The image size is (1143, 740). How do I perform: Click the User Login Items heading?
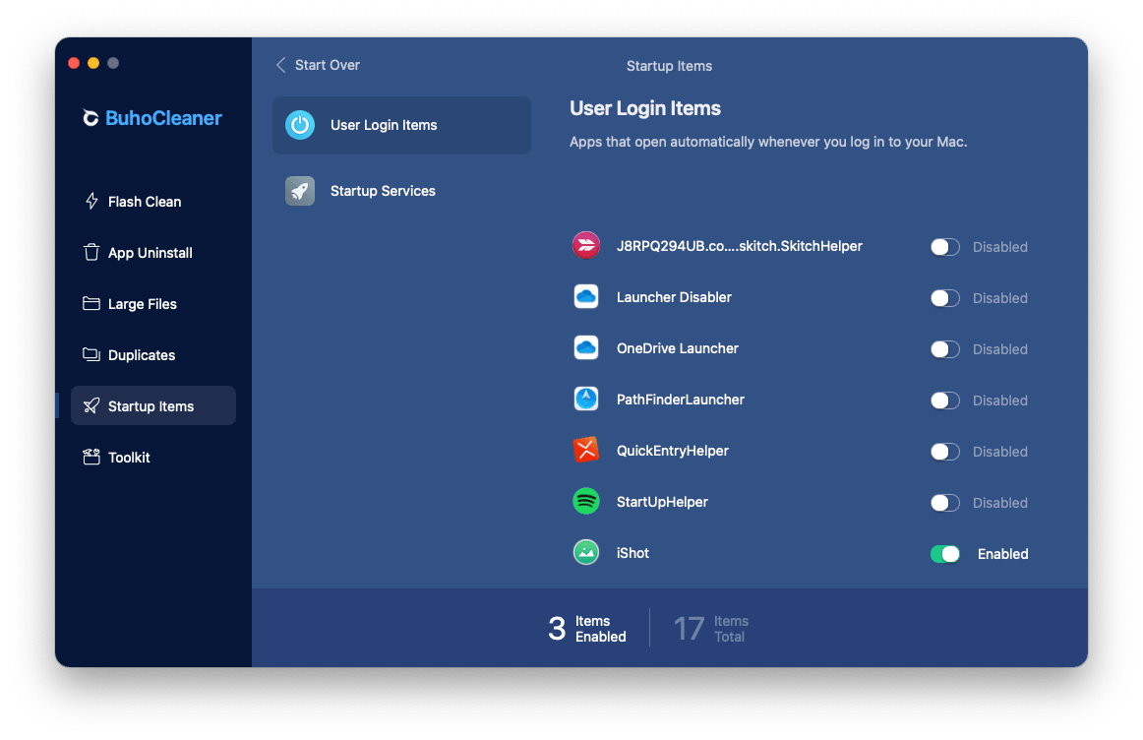(x=645, y=108)
